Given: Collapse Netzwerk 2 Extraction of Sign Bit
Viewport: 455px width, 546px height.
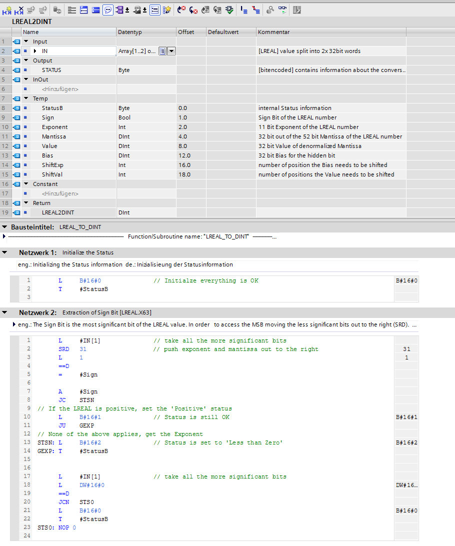Looking at the screenshot, I should (x=5, y=312).
